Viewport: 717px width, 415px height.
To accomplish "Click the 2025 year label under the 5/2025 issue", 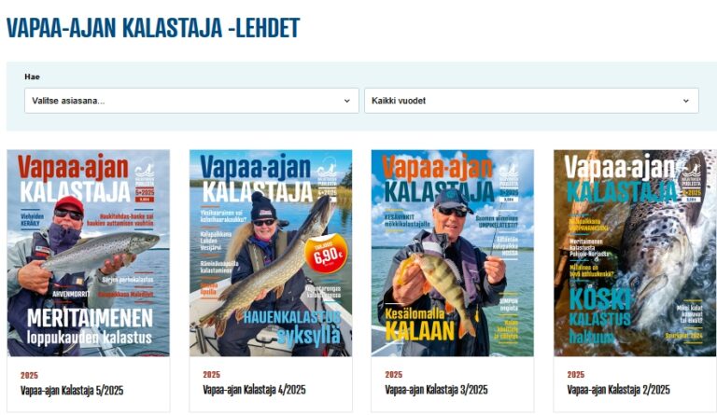I will point(29,375).
